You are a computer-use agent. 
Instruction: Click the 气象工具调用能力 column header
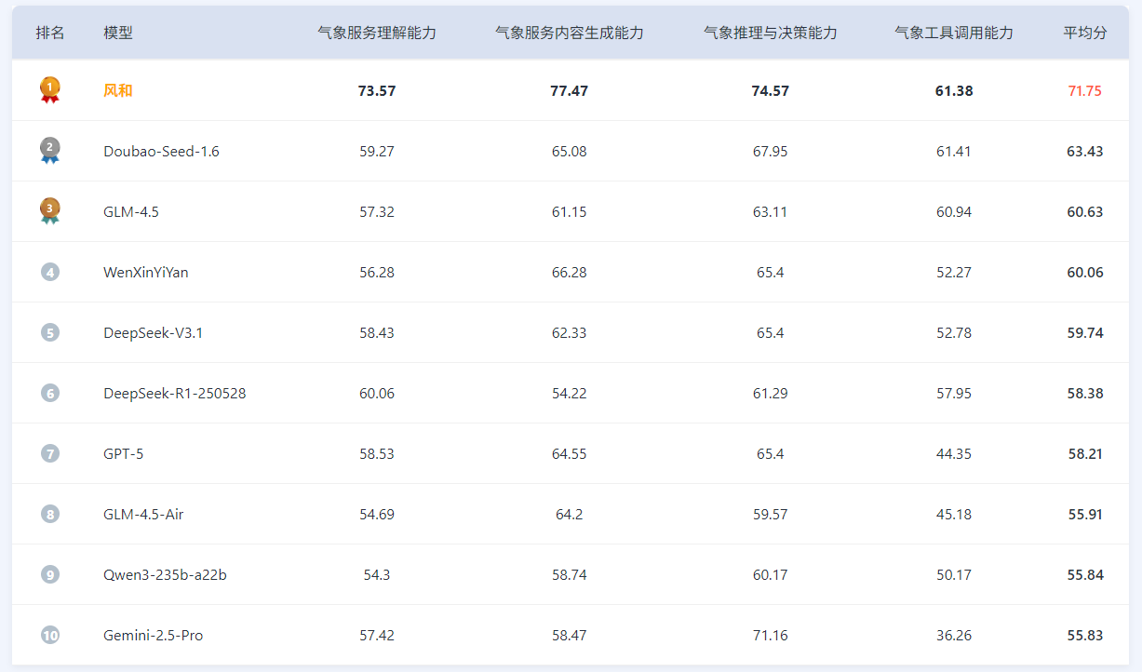pyautogui.click(x=954, y=33)
